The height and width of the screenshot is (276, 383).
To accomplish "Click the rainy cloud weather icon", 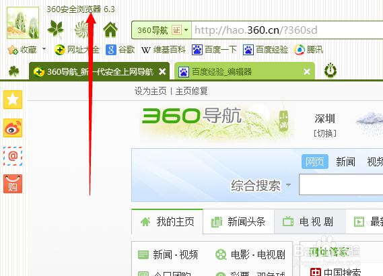I will (370, 123).
